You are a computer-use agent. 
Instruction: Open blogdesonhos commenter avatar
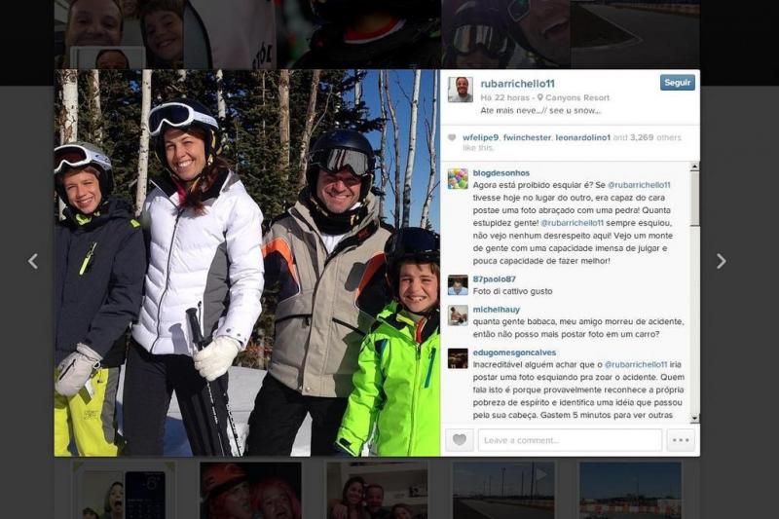click(x=458, y=179)
